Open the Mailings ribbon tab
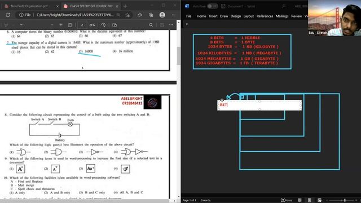This screenshot has width=361, height=203. click(282, 16)
